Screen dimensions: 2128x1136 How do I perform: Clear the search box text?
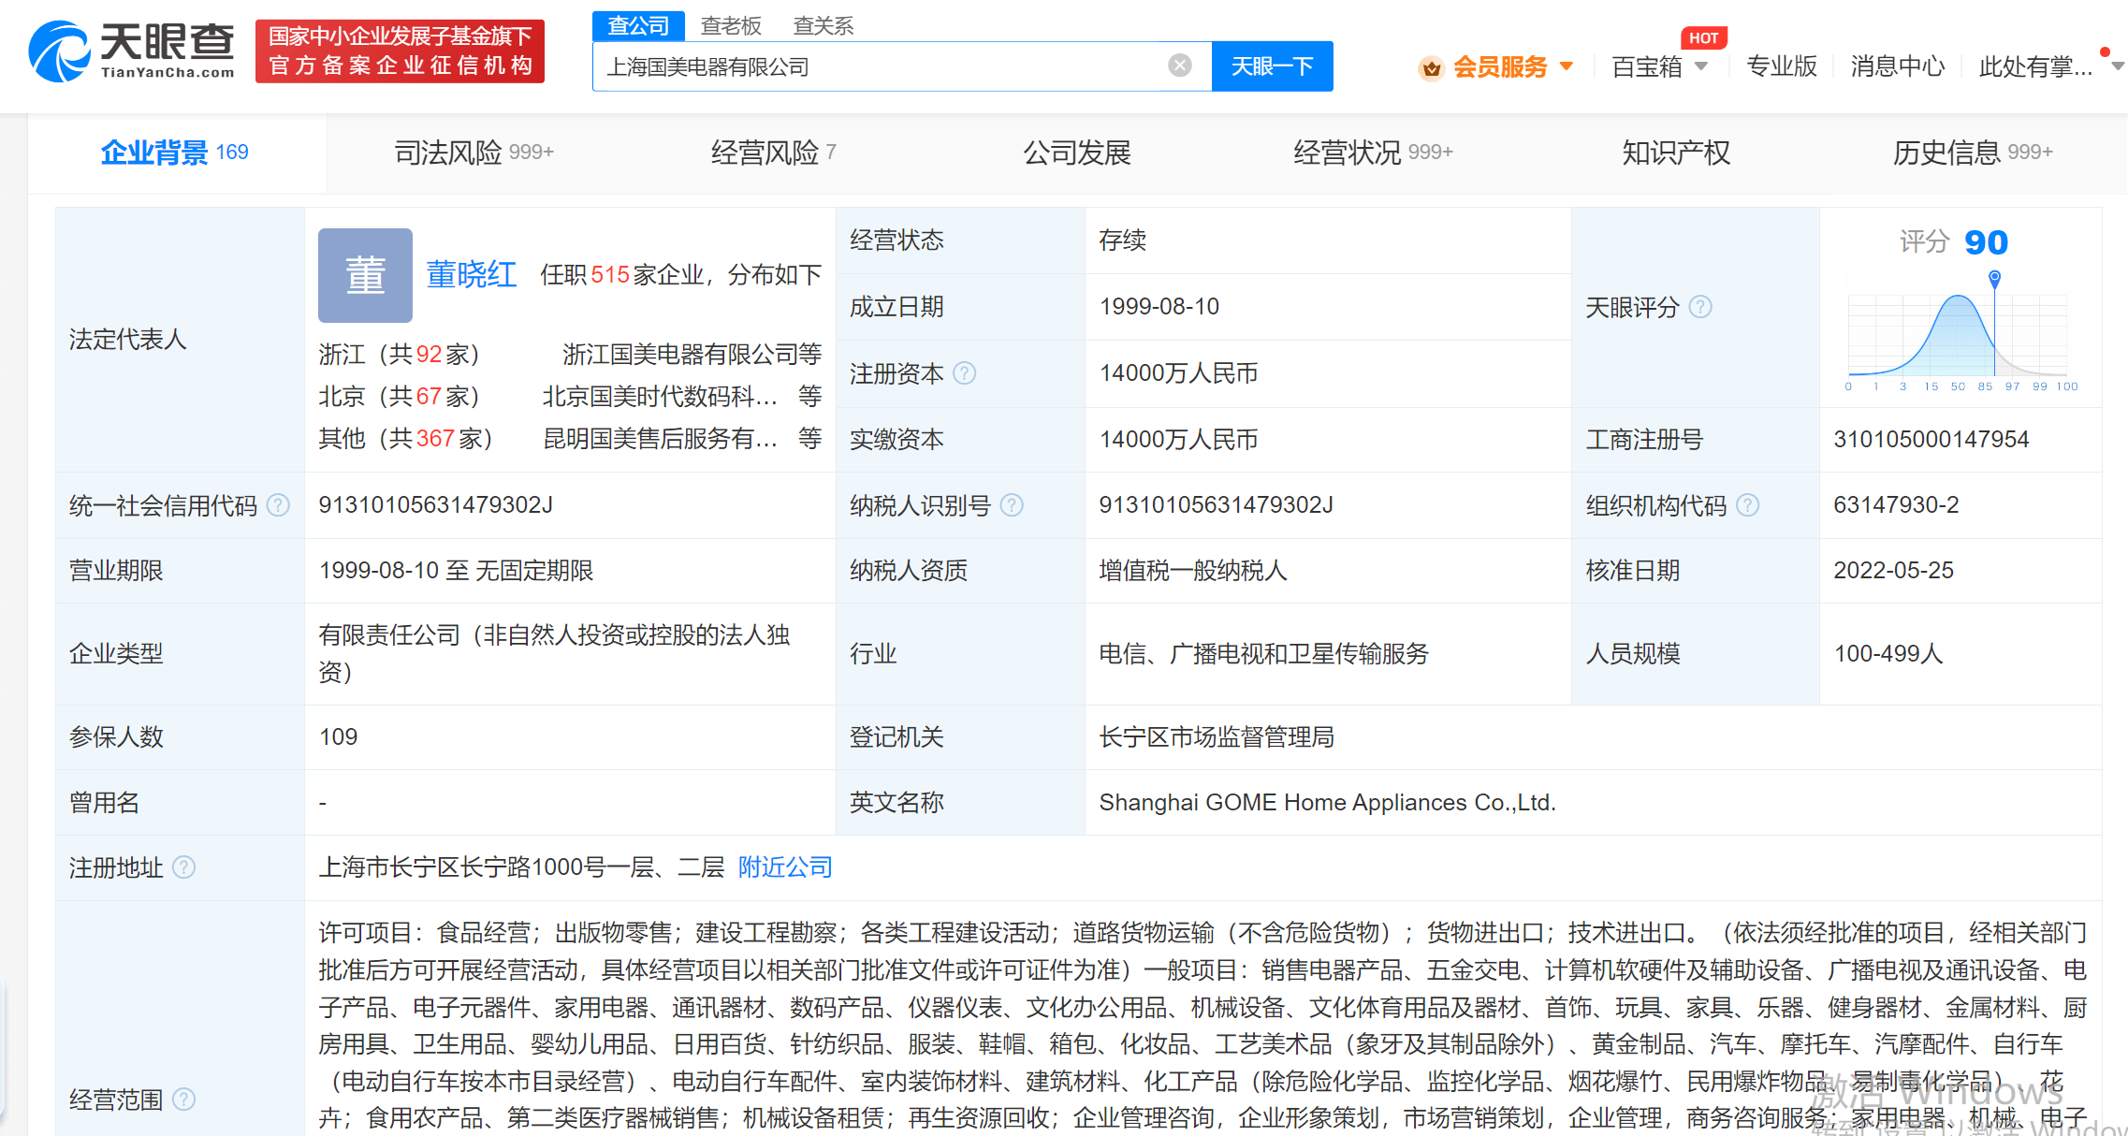point(1180,66)
